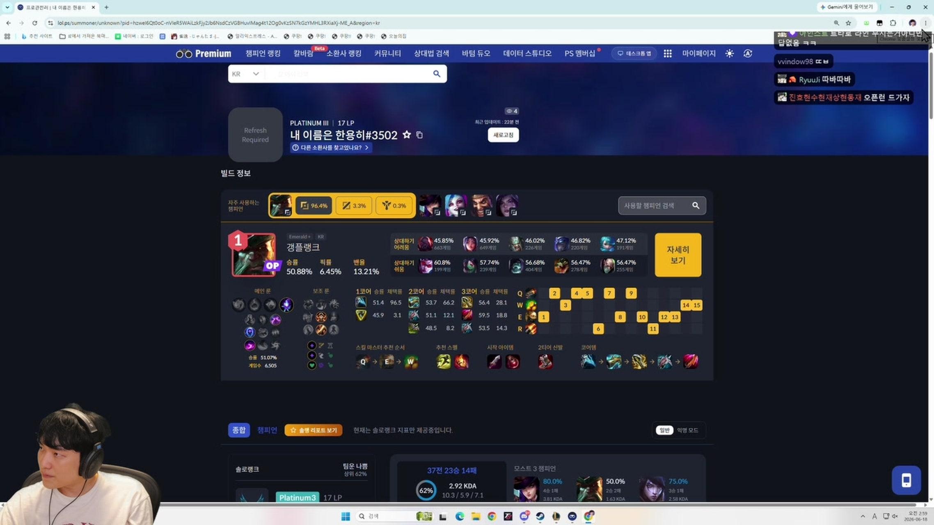Click the 3코어 item icon with 59.5 win rate
Screen dimensions: 934x525
467,315
